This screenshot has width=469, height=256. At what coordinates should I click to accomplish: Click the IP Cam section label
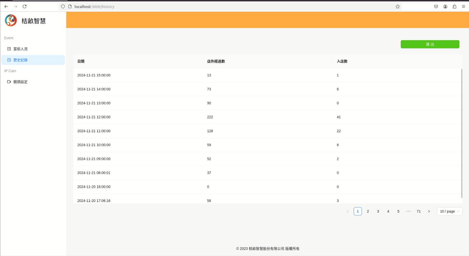coord(10,71)
